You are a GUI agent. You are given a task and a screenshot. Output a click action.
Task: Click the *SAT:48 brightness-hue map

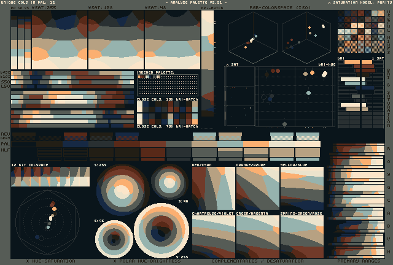pyautogui.click(x=173, y=40)
